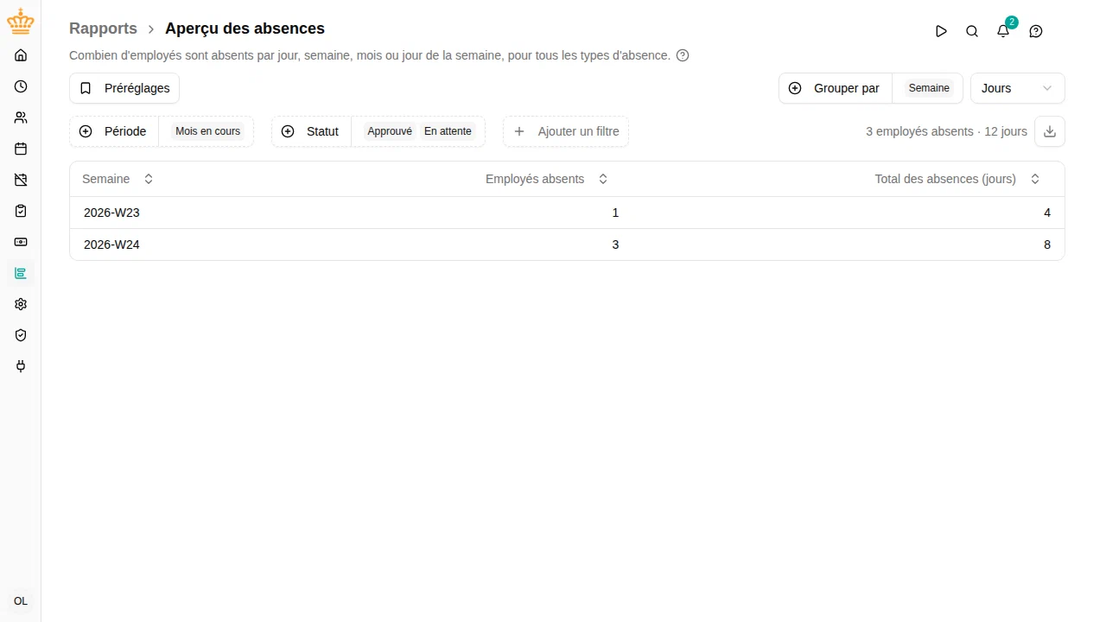The image size is (1106, 622).
Task: Go to the Home sidebar icon
Action: pos(21,55)
